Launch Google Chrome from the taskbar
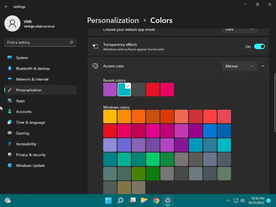The image size is (276, 207). [156, 201]
